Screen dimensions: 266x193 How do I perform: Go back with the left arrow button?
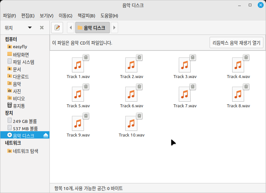(x=71, y=28)
